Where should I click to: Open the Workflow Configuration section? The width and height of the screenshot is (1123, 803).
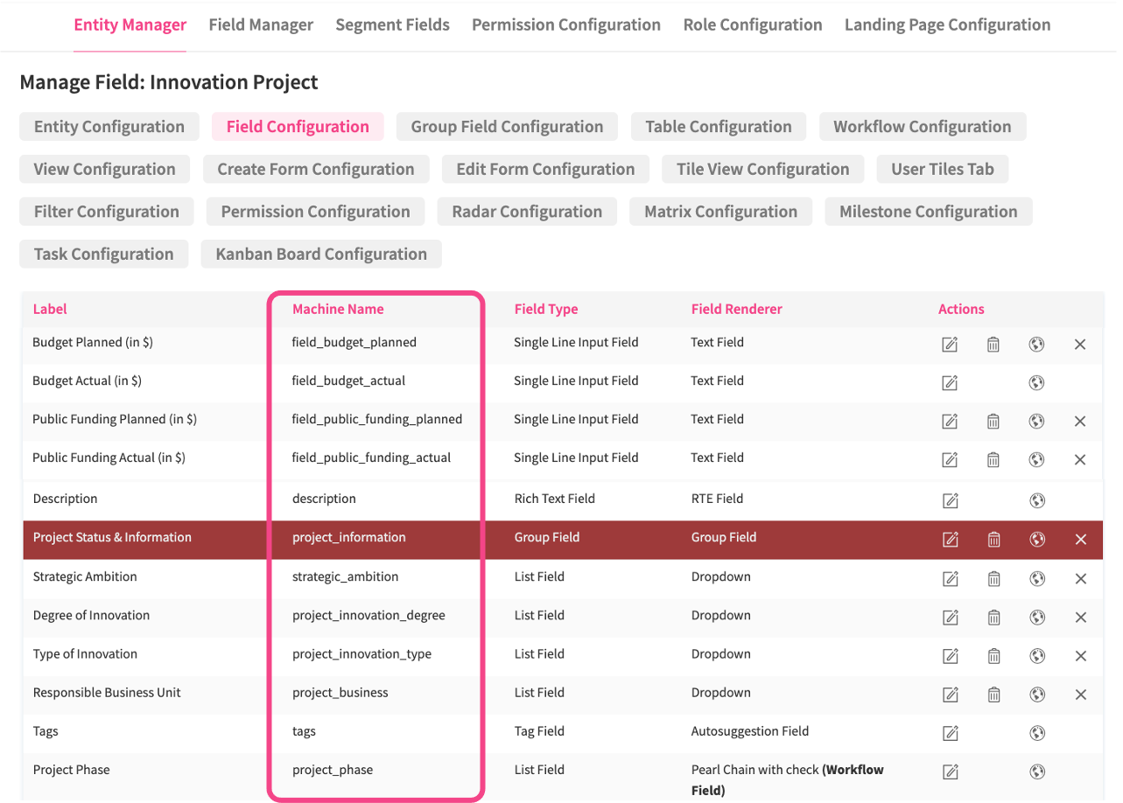click(x=922, y=127)
